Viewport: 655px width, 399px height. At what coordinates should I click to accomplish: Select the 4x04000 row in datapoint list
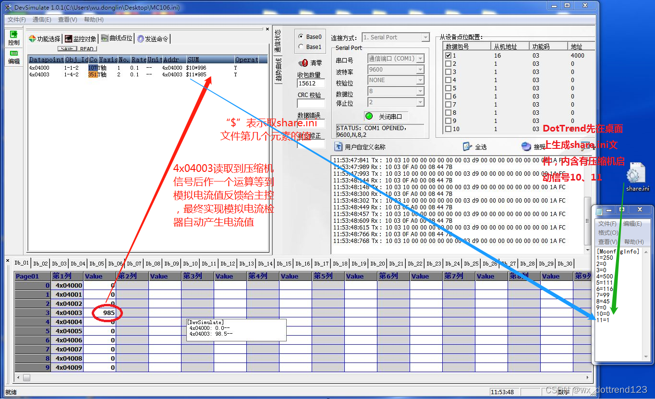(147, 68)
